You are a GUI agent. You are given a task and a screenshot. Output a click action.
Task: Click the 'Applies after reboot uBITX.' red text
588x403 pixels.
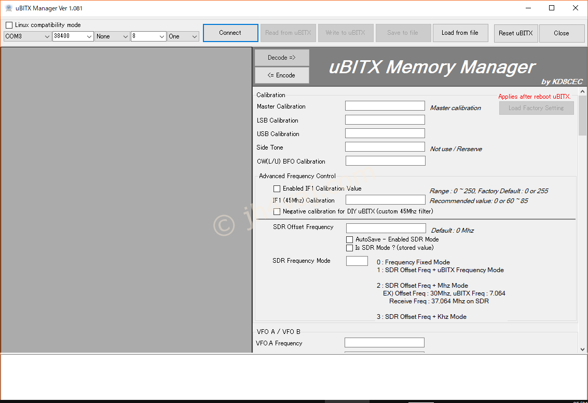tap(535, 97)
